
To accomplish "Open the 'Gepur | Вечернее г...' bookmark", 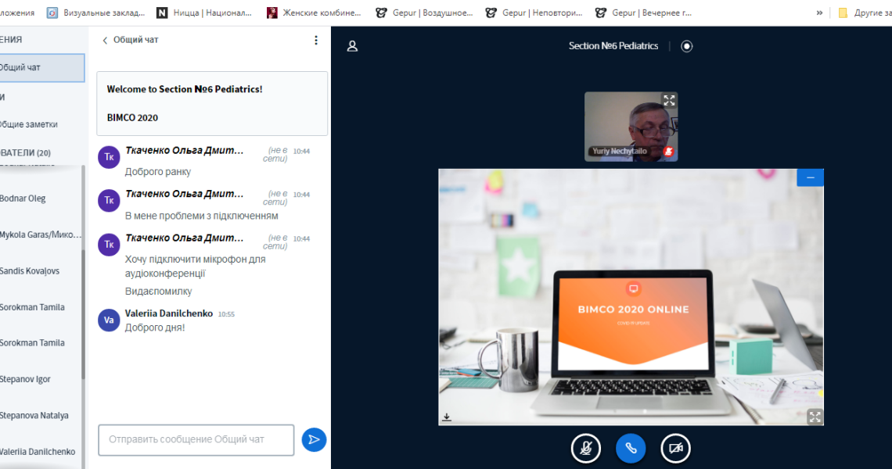I will [x=644, y=13].
